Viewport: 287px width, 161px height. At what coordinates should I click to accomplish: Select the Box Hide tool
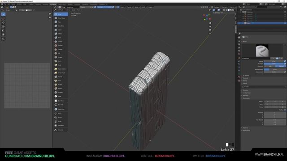61,105
